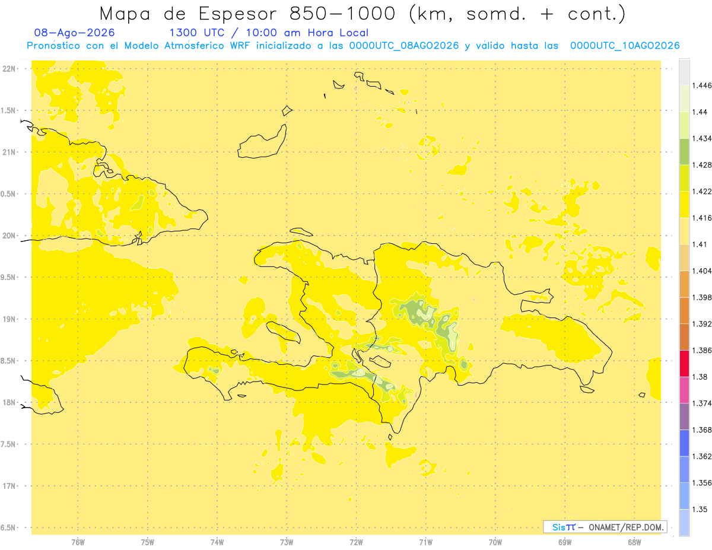The height and width of the screenshot is (550, 712).
Task: Pick the light blue swatch between 1.35 and 1.356
Action: tap(684, 495)
